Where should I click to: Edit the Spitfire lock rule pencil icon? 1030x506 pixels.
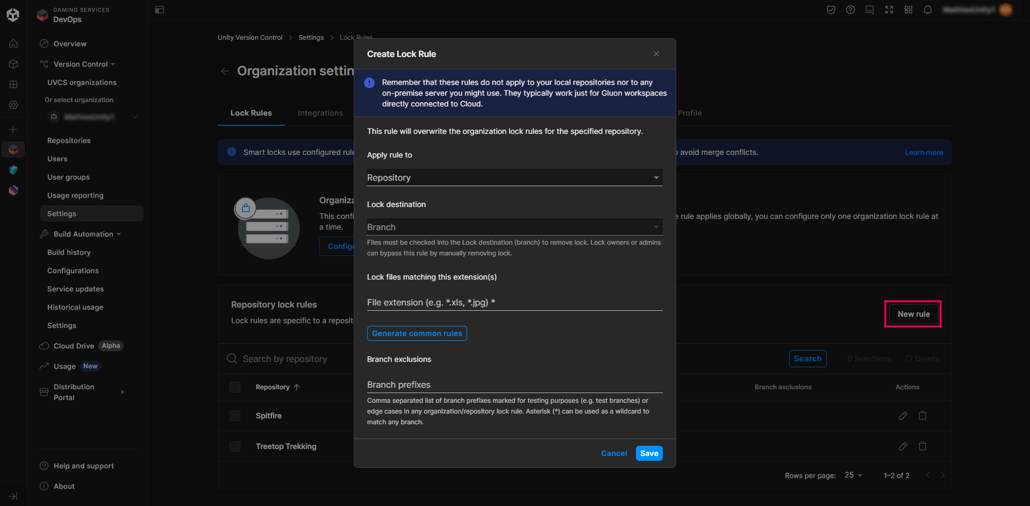903,416
